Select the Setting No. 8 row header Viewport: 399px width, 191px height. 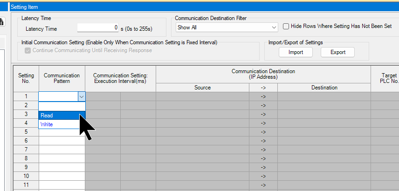tap(26, 158)
